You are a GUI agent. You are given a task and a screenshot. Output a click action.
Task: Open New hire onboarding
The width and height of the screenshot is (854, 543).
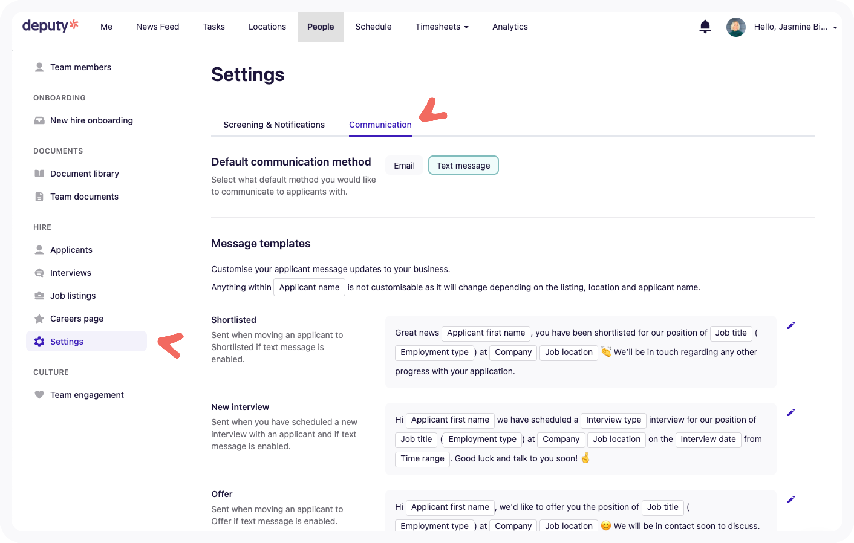92,120
